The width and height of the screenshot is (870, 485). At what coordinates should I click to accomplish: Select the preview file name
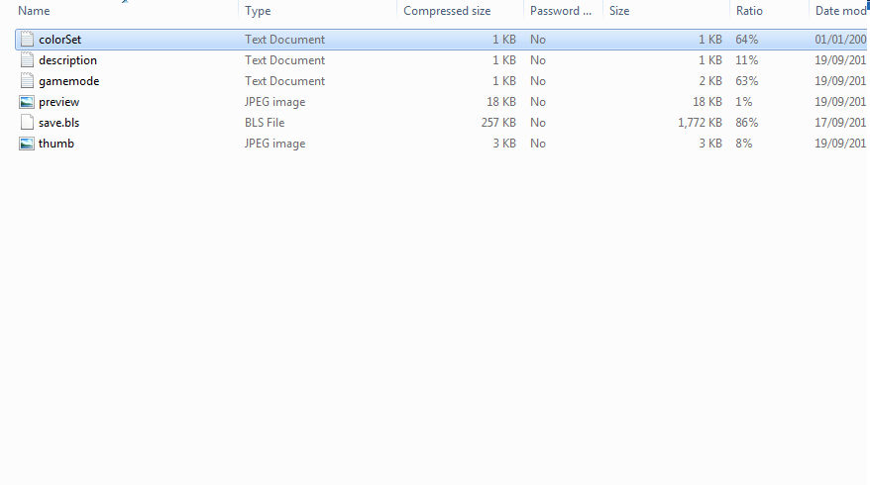[x=58, y=102]
